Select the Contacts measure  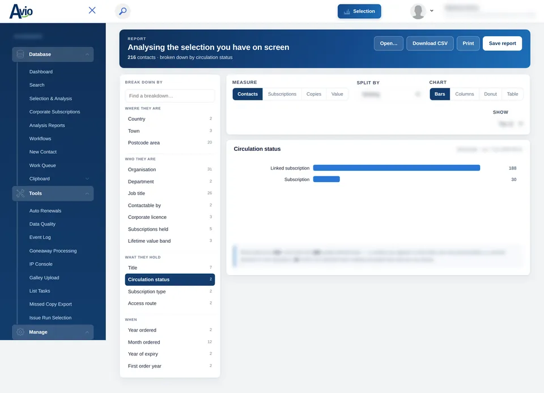coord(248,94)
